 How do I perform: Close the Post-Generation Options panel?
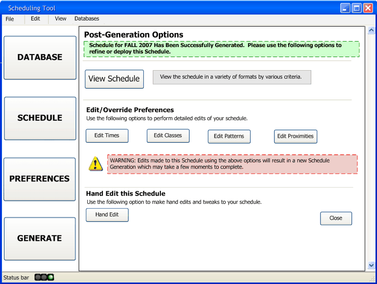point(336,218)
